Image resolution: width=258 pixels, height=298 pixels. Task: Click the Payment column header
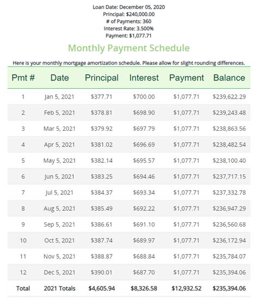[x=187, y=78]
